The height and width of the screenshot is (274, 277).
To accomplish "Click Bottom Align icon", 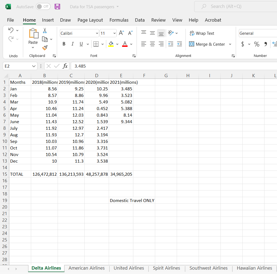I will [x=161, y=33].
